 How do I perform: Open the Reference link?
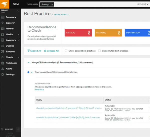click(39, 90)
